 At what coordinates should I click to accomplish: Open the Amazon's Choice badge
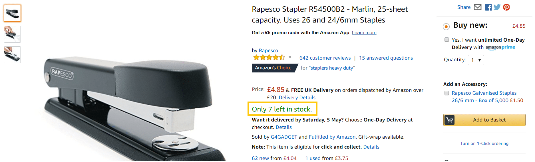[x=273, y=68]
